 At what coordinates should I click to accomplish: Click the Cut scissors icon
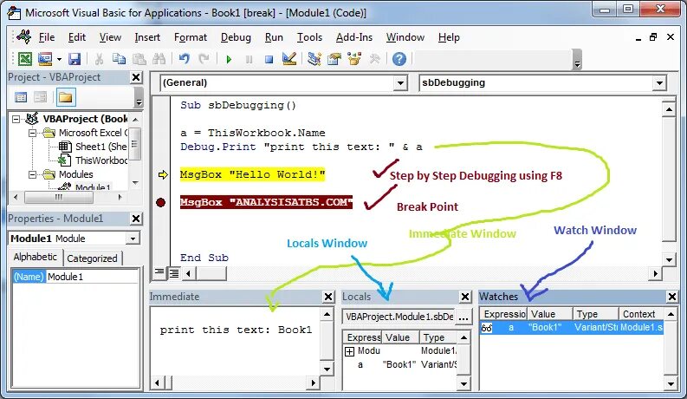[x=99, y=59]
